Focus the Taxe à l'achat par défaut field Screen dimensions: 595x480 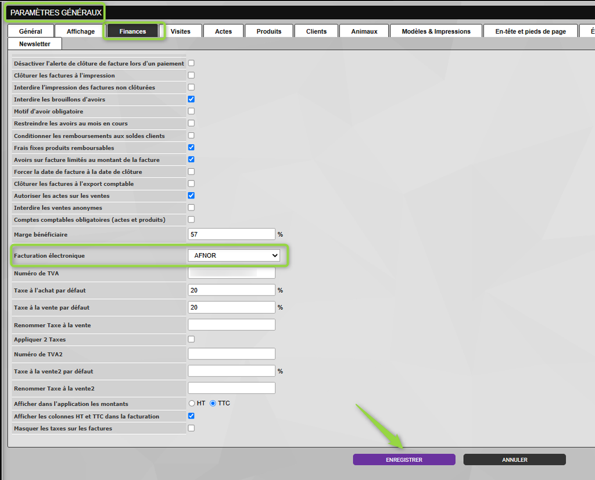pyautogui.click(x=231, y=290)
